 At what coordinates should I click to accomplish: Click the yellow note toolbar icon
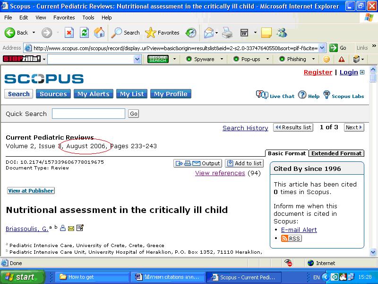[x=266, y=33]
